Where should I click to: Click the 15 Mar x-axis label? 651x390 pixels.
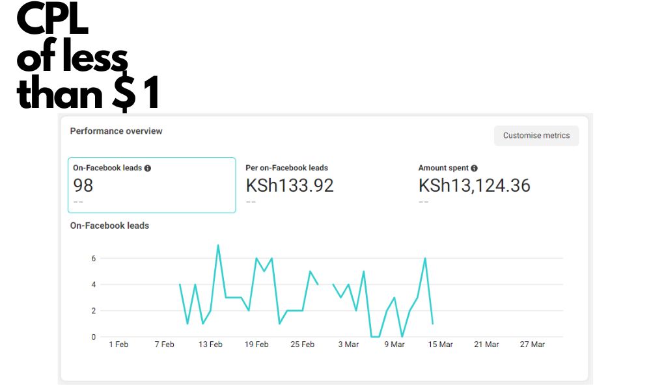coord(441,344)
